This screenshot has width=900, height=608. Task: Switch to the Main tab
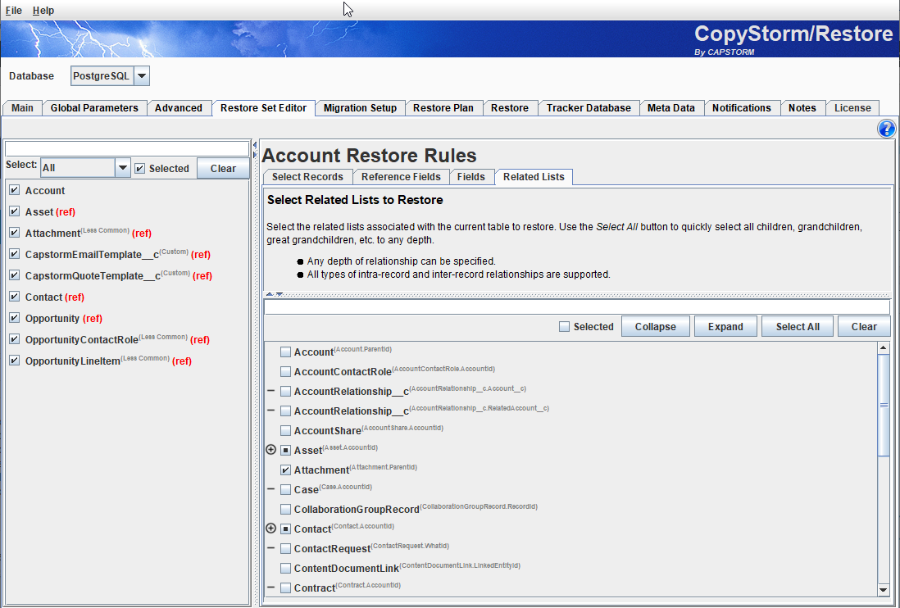[x=22, y=108]
